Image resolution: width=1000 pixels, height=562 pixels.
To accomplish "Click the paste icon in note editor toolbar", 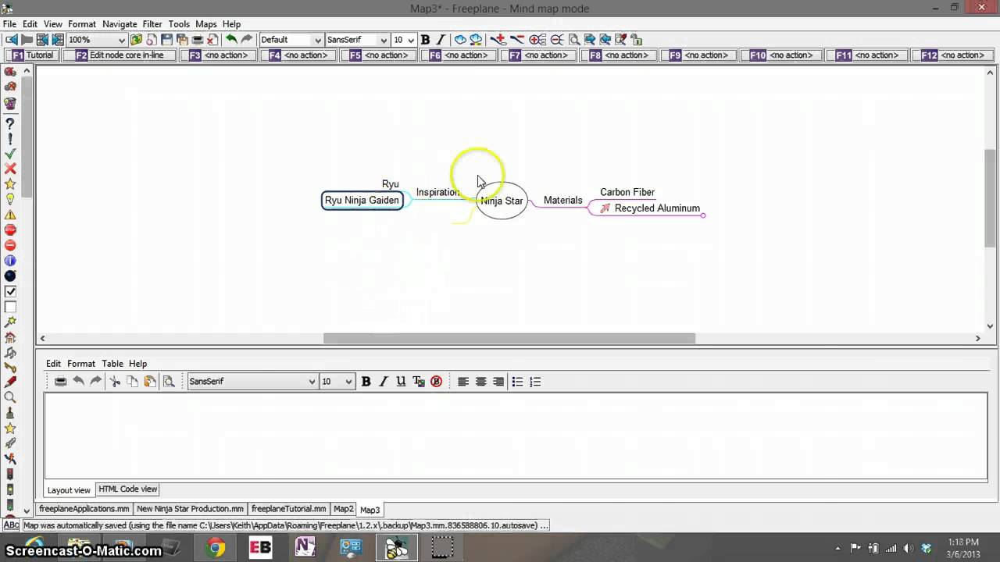I will click(x=150, y=382).
